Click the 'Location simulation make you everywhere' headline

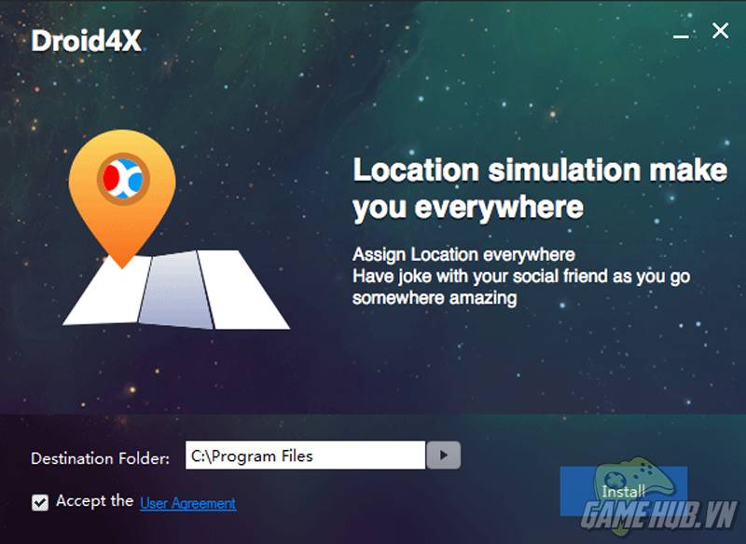pyautogui.click(x=540, y=188)
